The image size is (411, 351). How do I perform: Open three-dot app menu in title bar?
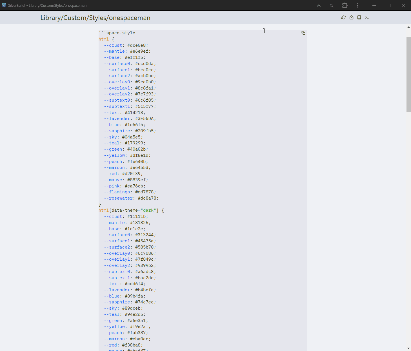coord(357,5)
